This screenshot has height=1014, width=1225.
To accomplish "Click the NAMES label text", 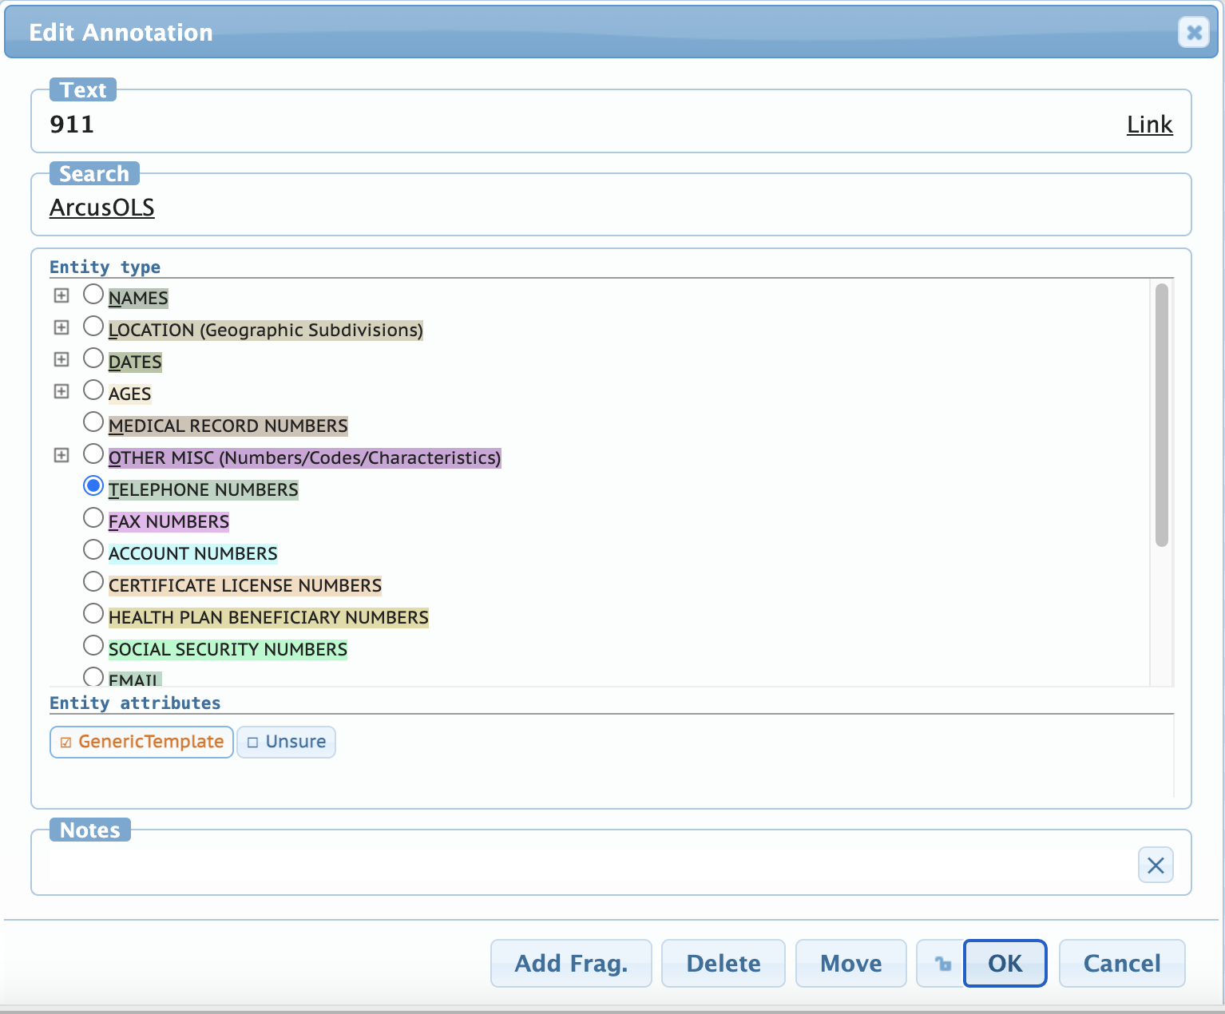I will pos(138,298).
